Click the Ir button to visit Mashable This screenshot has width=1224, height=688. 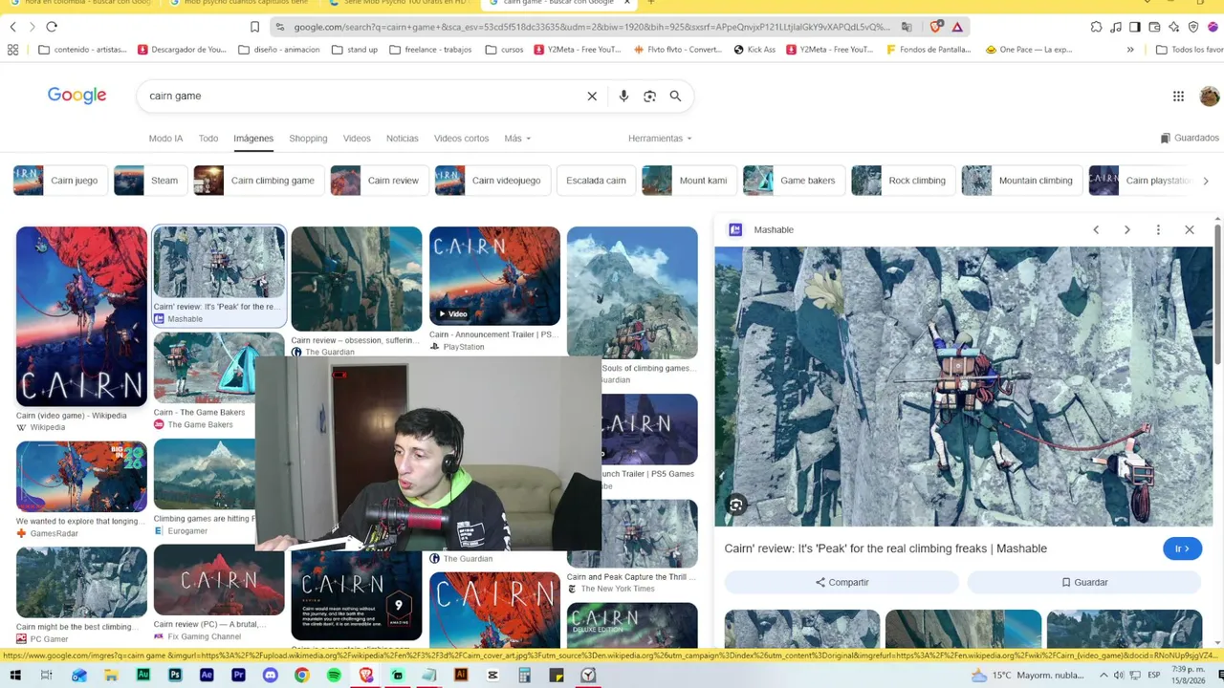point(1182,548)
